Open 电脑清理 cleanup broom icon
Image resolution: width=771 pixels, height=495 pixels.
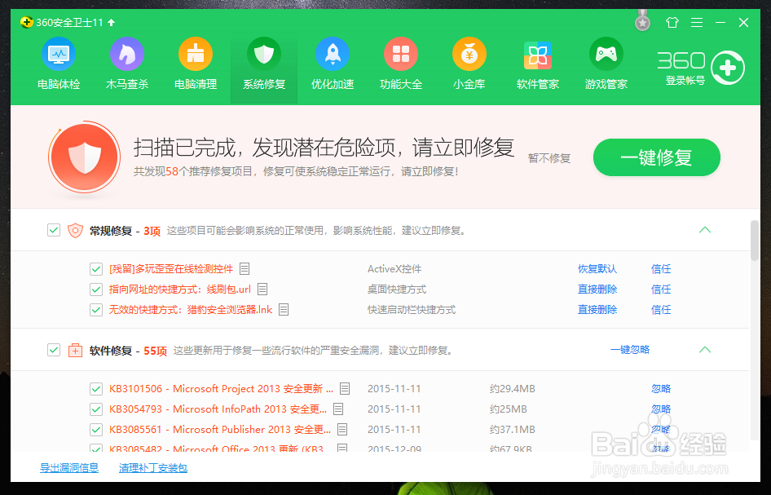pyautogui.click(x=196, y=54)
